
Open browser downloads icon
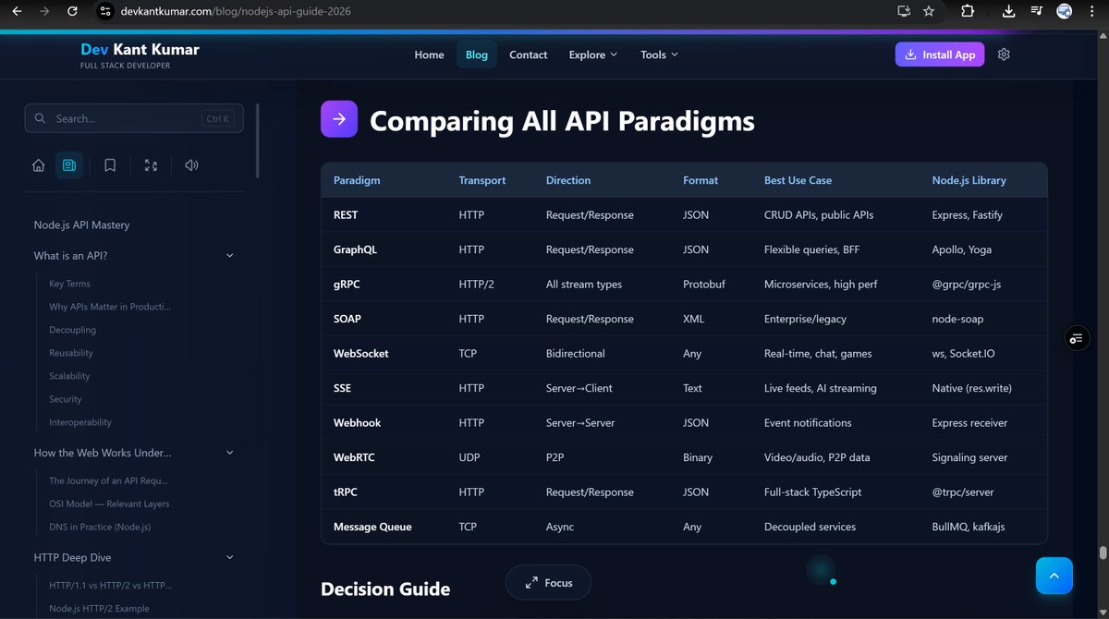(x=1009, y=11)
